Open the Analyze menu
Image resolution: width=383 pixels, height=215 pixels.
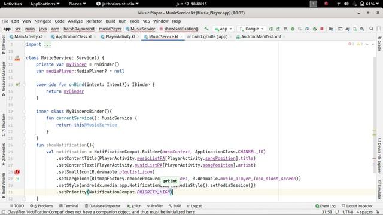[75, 21]
